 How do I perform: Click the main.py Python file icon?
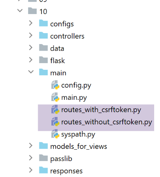(55, 97)
